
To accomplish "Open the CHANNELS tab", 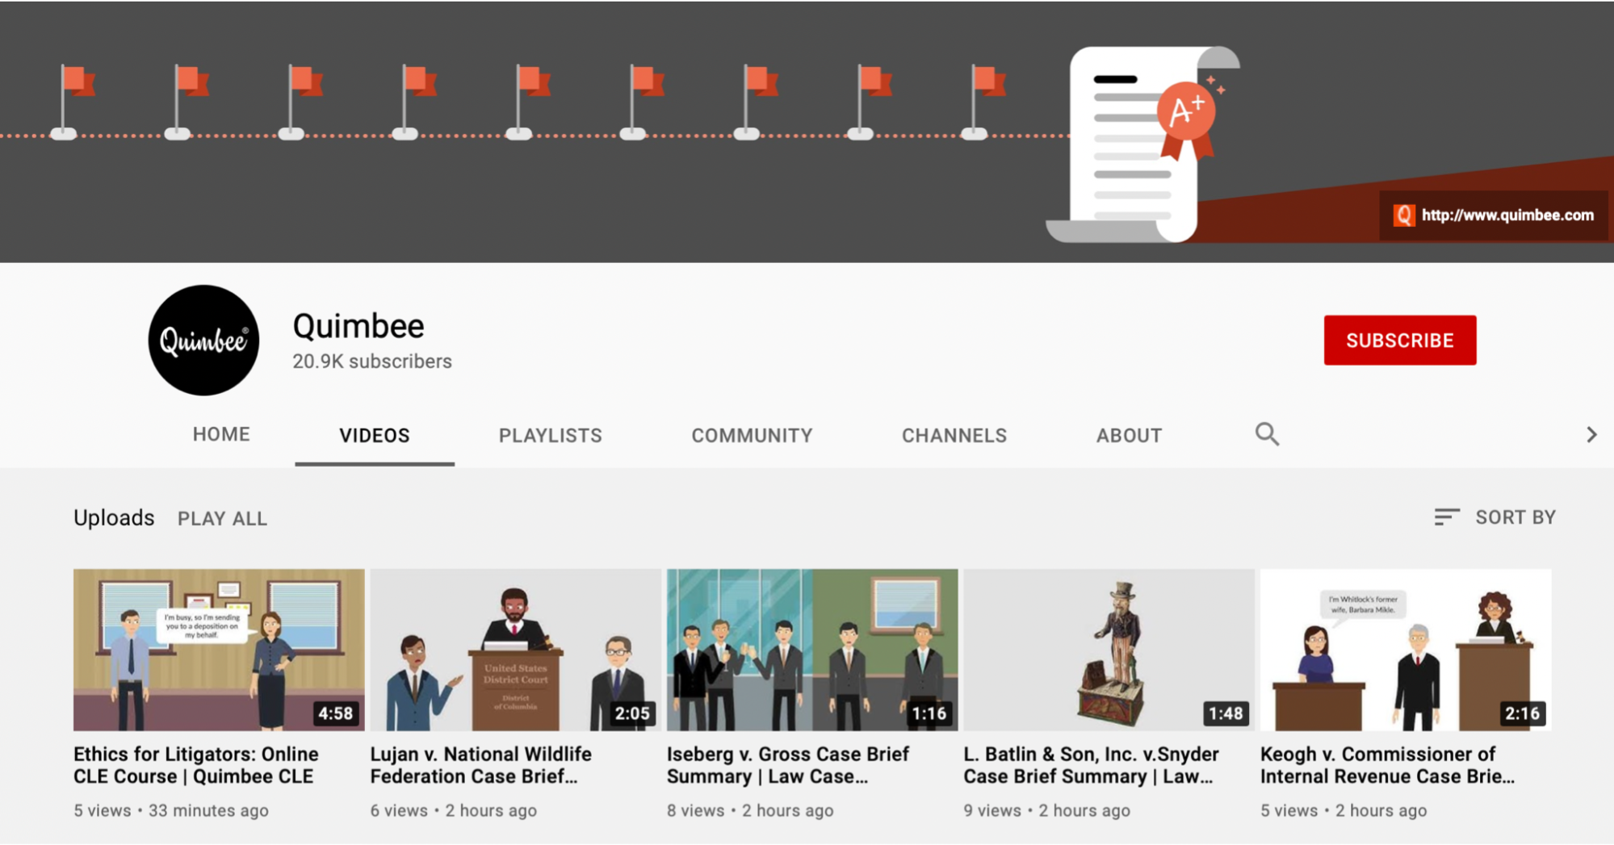I will pyautogui.click(x=954, y=434).
